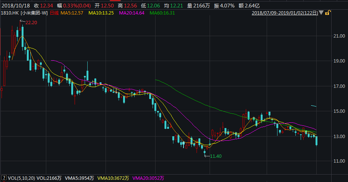Click the date 2018/10/18 in header
The height and width of the screenshot is (182, 348).
click(16, 6)
